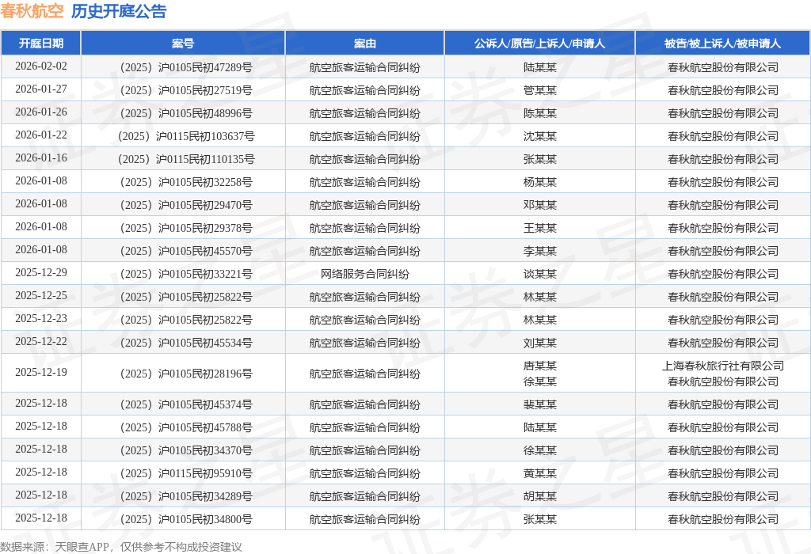Image resolution: width=811 pixels, height=554 pixels.
Task: Click case number 沪0105民初45374号
Action: tap(186, 404)
